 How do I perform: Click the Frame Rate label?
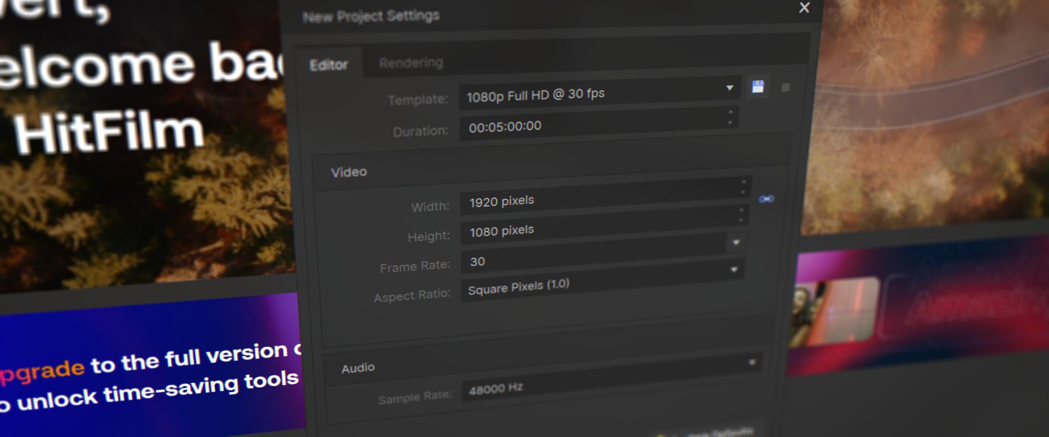(x=415, y=267)
